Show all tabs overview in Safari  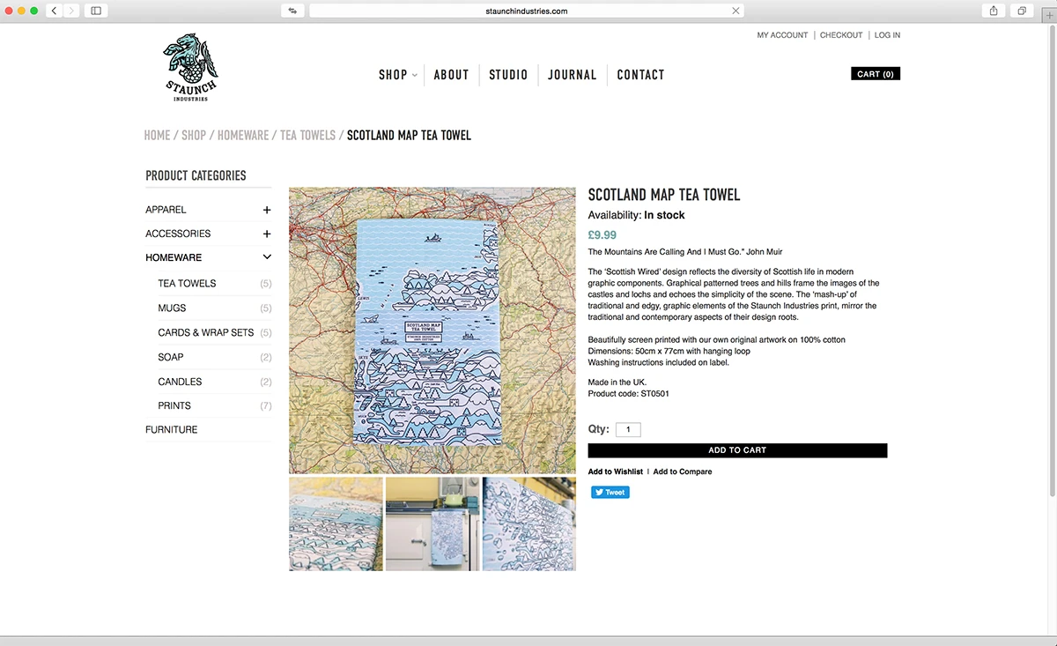click(x=1022, y=11)
